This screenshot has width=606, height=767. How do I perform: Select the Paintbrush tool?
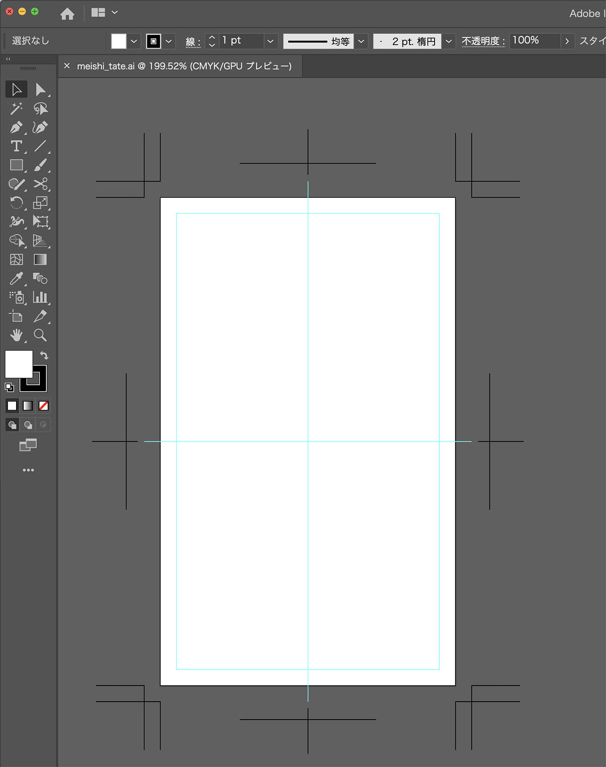pos(40,165)
